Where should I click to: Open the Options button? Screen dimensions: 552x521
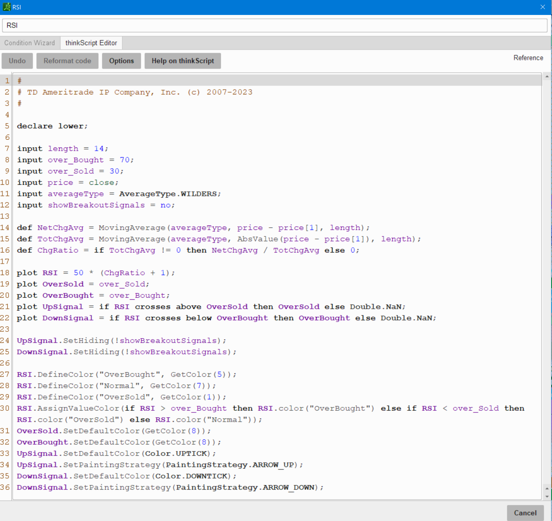click(122, 61)
